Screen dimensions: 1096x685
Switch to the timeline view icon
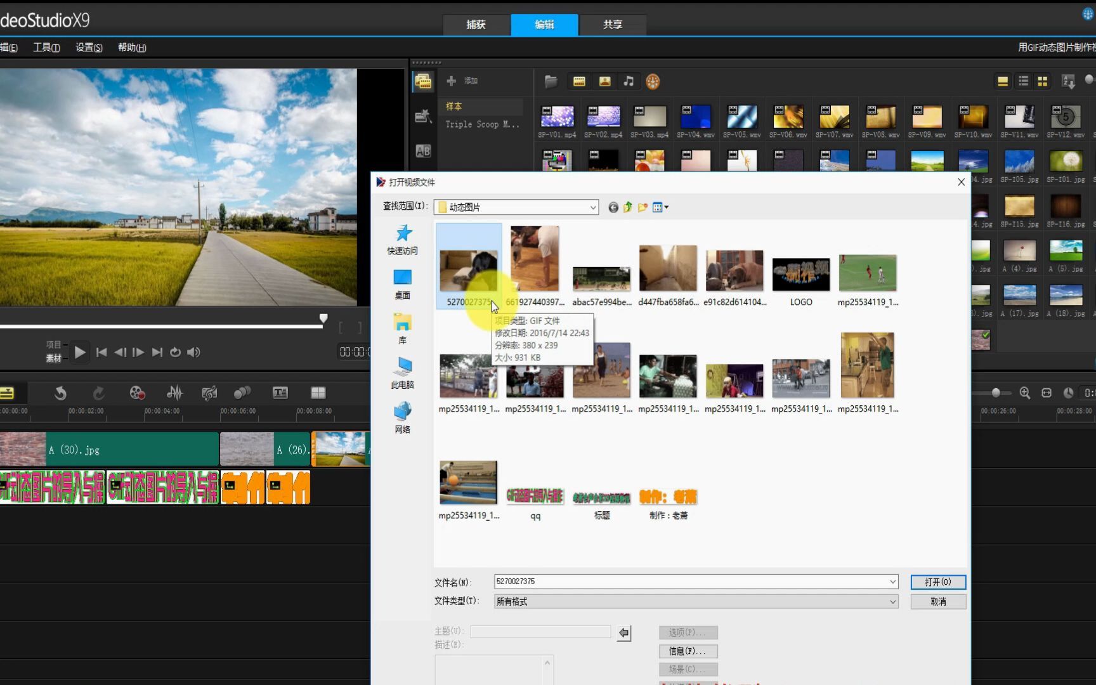click(x=7, y=393)
